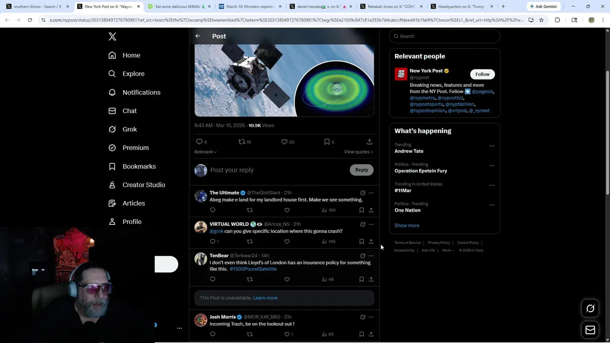This screenshot has width=610, height=343.
Task: Open @grok mention in VIRTUAL WORLD's reply
Action: click(x=216, y=232)
